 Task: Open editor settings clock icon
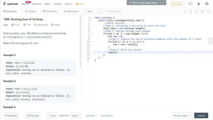coord(202,11)
